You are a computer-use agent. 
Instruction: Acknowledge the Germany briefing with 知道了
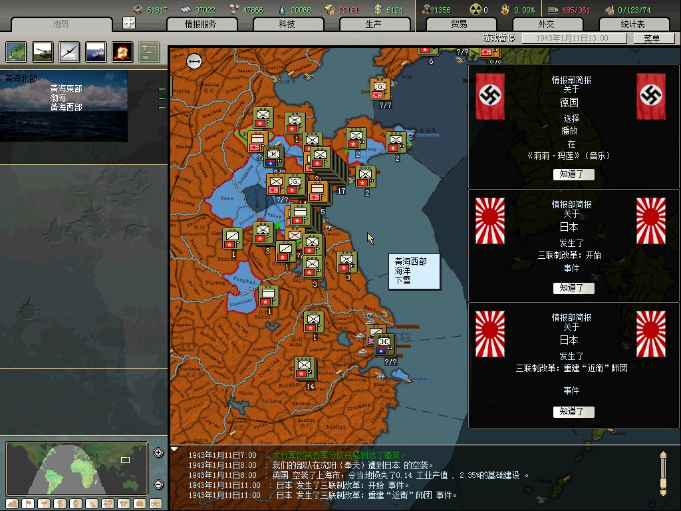click(x=573, y=174)
